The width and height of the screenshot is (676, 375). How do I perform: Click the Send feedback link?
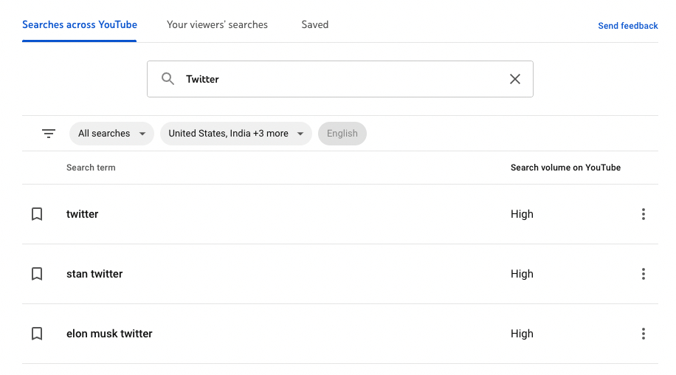(x=627, y=26)
